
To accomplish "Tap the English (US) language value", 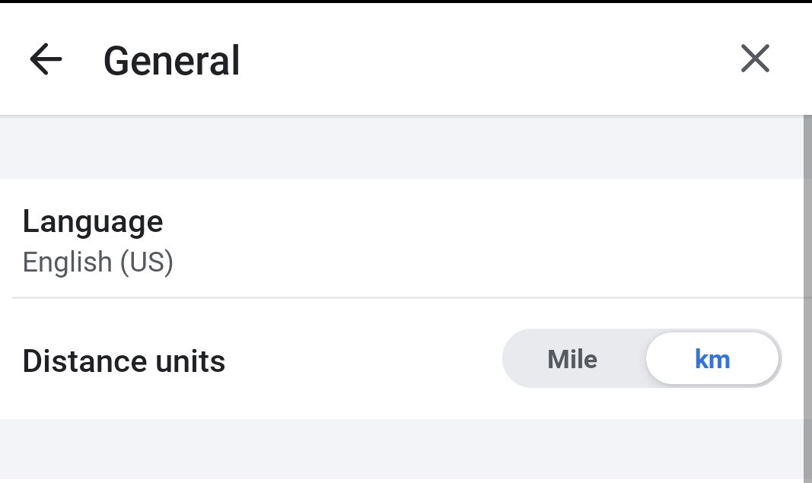I will (x=98, y=262).
